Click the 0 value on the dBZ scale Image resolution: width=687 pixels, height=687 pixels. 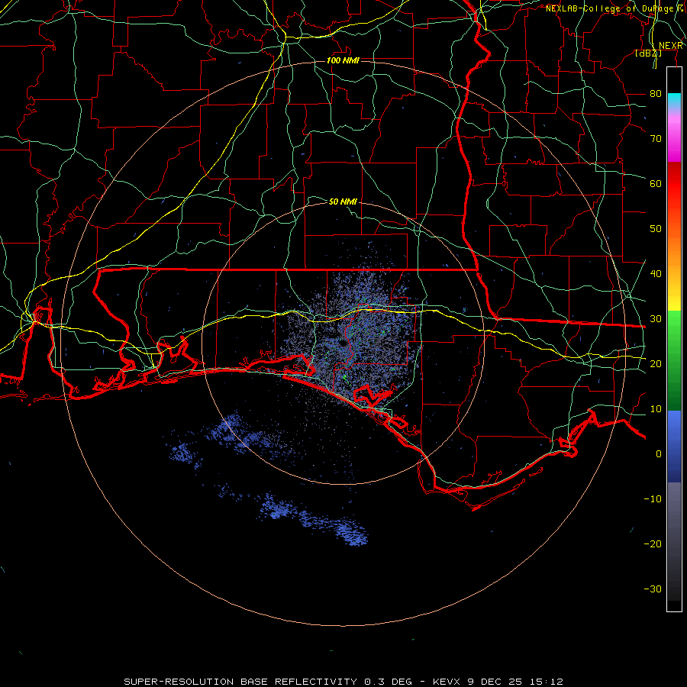(x=659, y=454)
